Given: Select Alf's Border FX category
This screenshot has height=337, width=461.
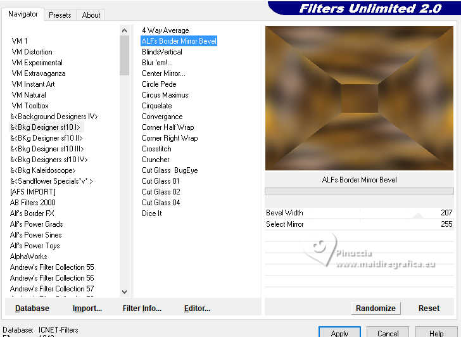Looking at the screenshot, I should (32, 213).
